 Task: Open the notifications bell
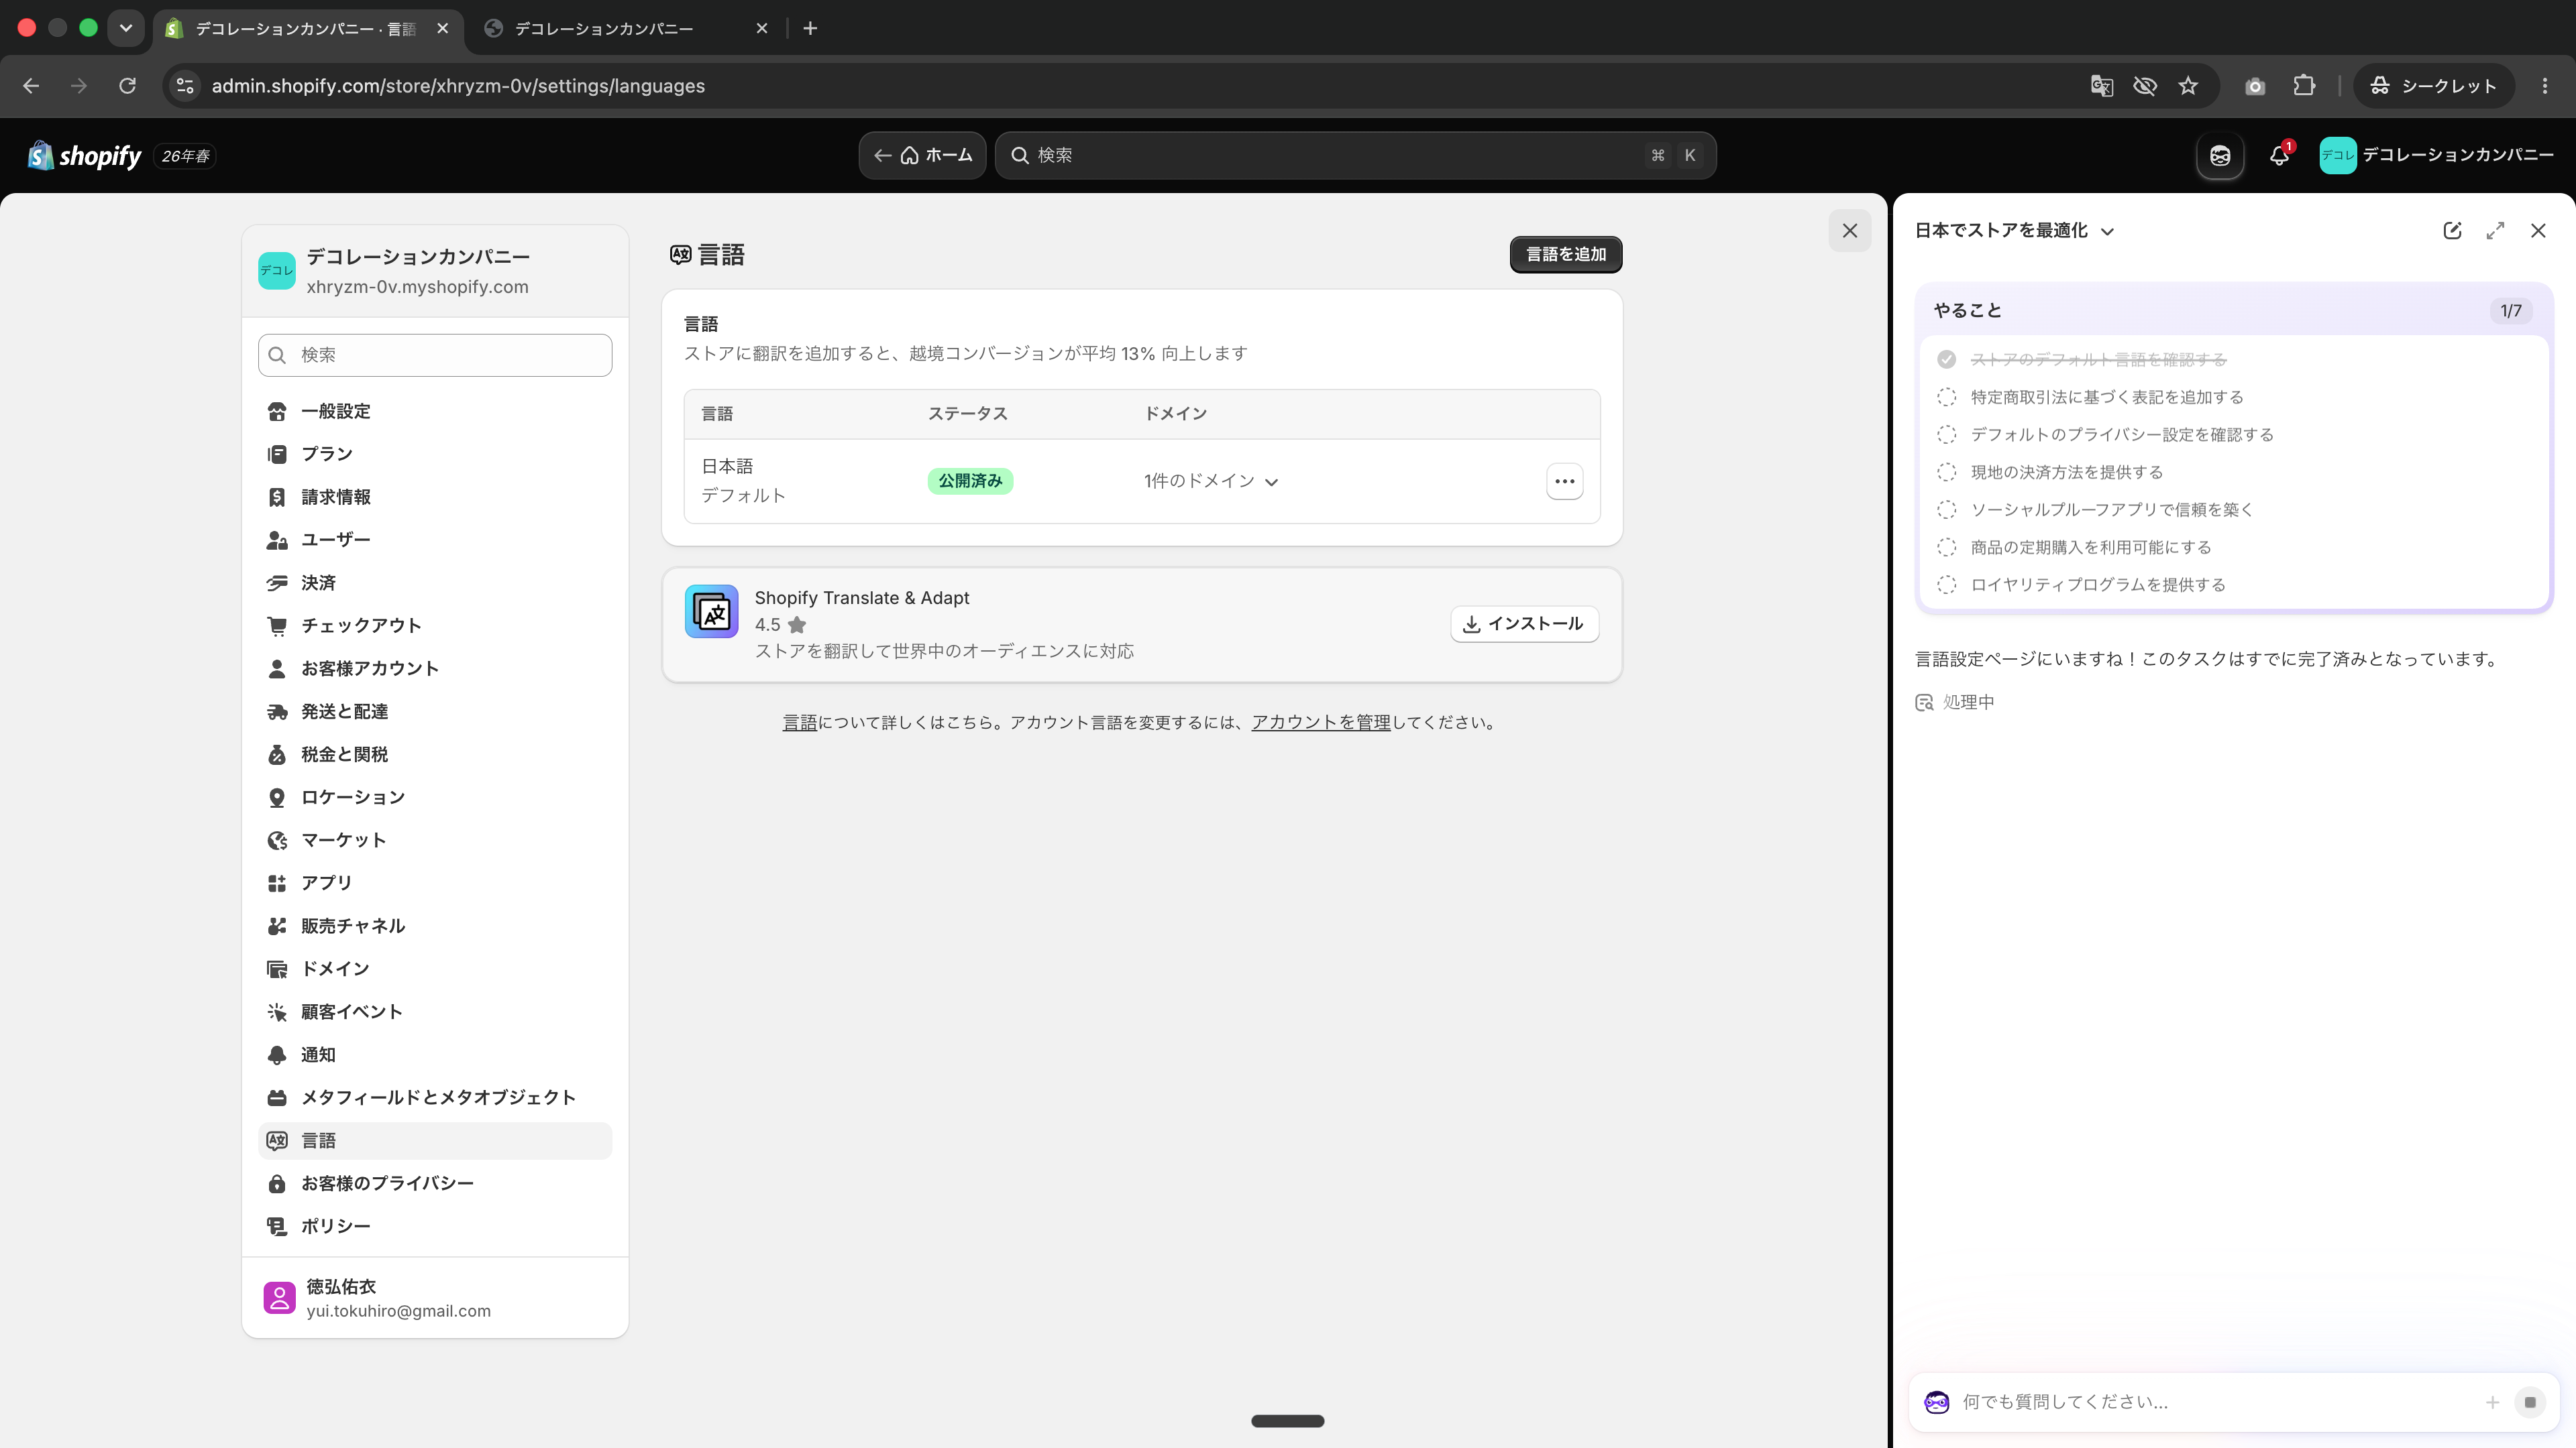click(x=2279, y=156)
